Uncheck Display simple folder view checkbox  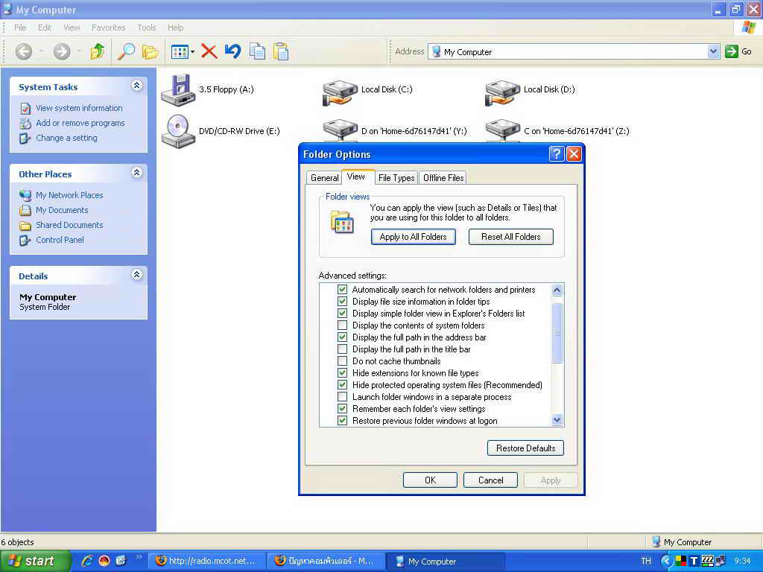343,314
